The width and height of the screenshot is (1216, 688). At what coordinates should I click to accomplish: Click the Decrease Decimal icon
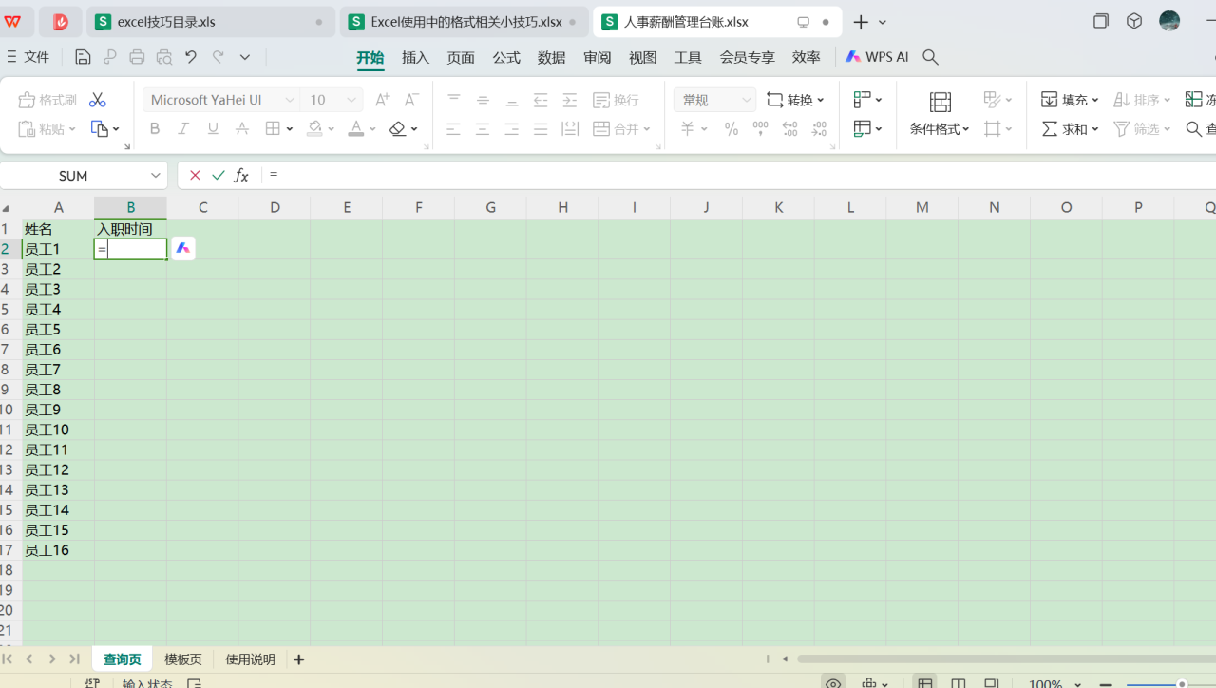pyautogui.click(x=819, y=128)
